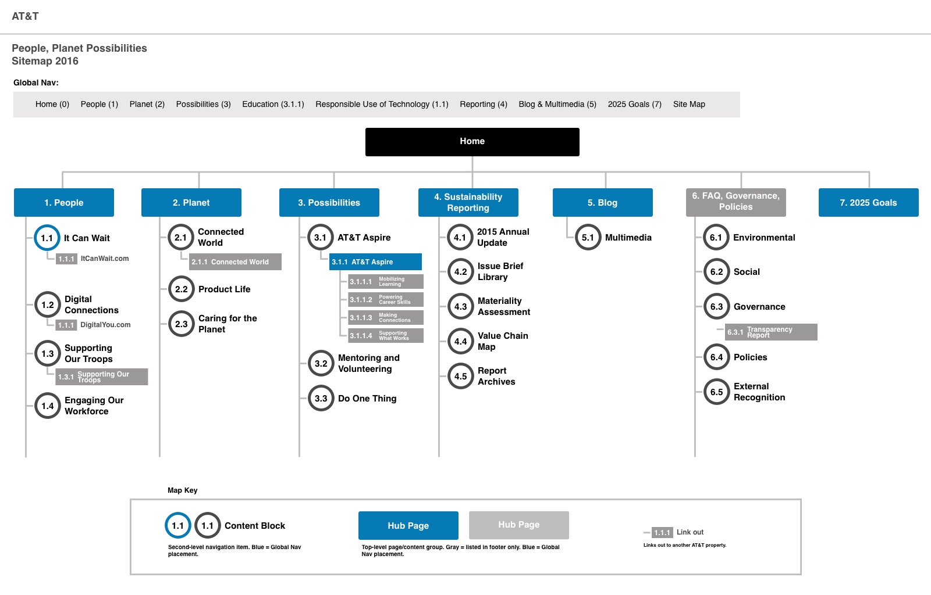Viewport: 931px width, 595px height.
Task: Select the 3. Possibilities hub page
Action: (329, 203)
